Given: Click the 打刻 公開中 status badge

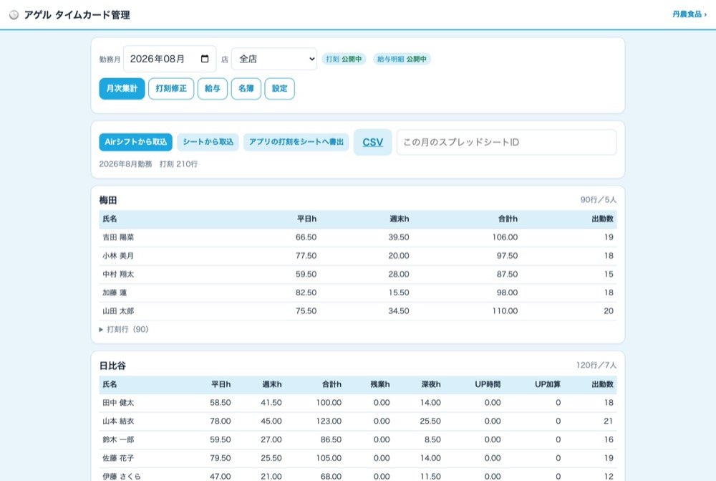Looking at the screenshot, I should point(344,59).
